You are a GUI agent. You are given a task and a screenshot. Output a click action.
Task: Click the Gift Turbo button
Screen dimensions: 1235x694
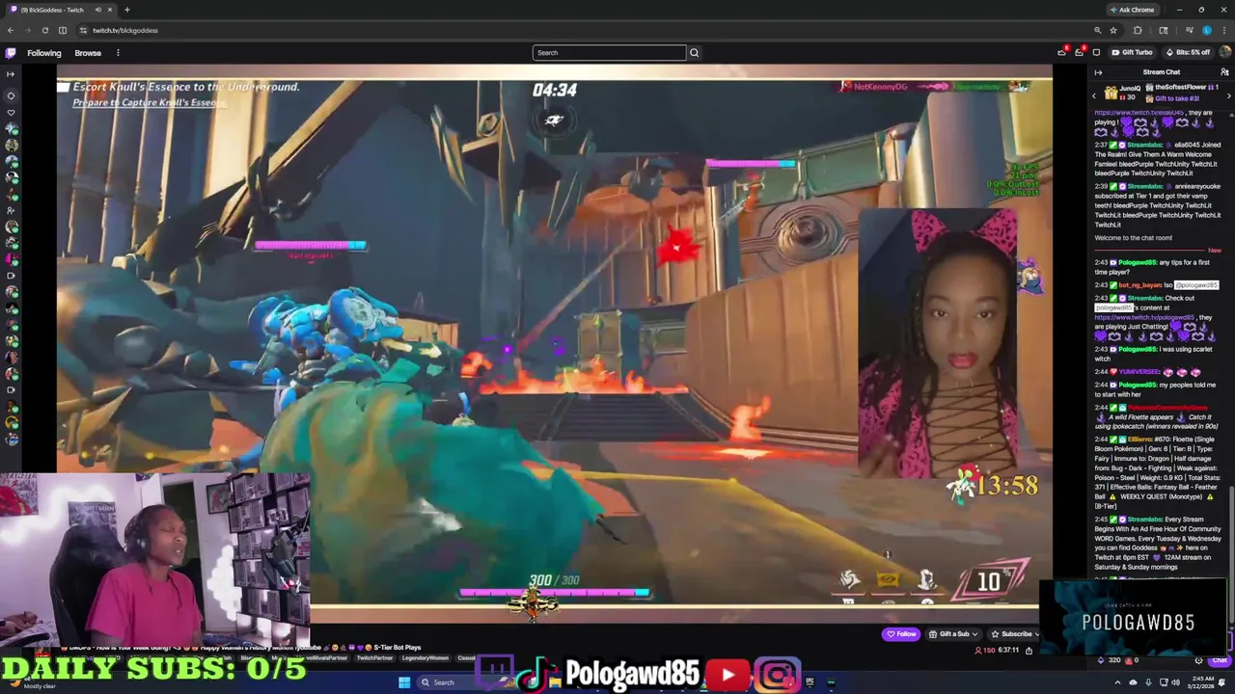pos(1132,53)
